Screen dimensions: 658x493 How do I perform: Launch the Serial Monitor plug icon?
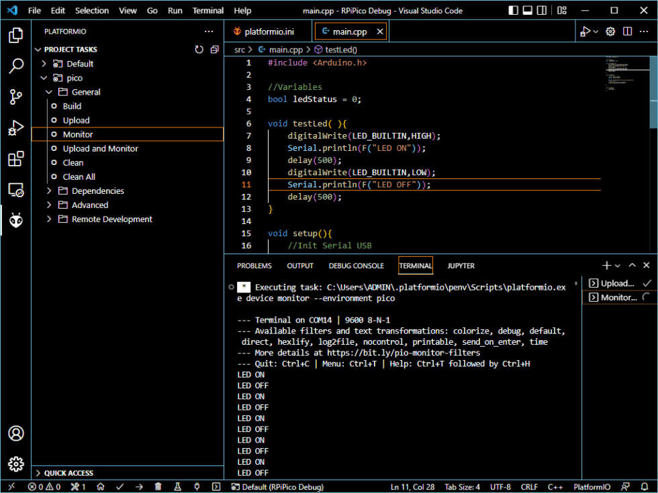point(195,487)
